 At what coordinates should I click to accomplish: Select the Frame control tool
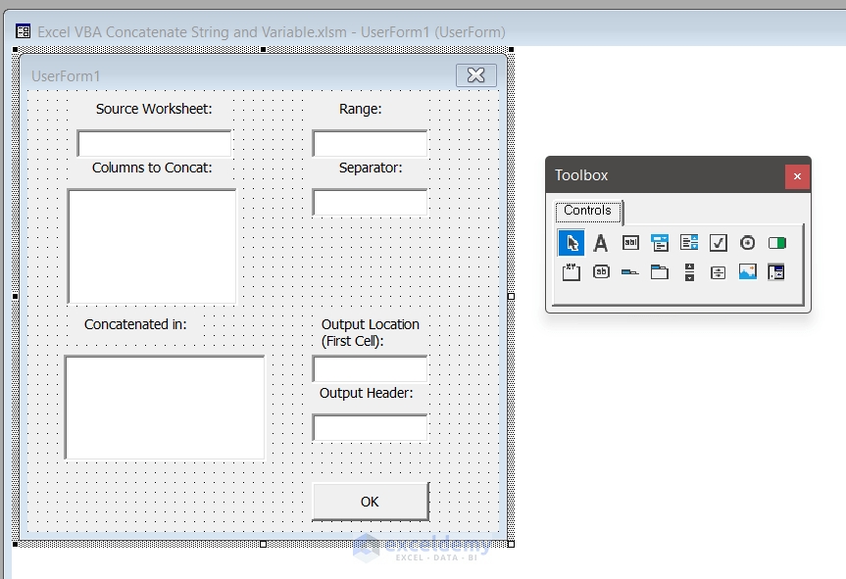(572, 271)
